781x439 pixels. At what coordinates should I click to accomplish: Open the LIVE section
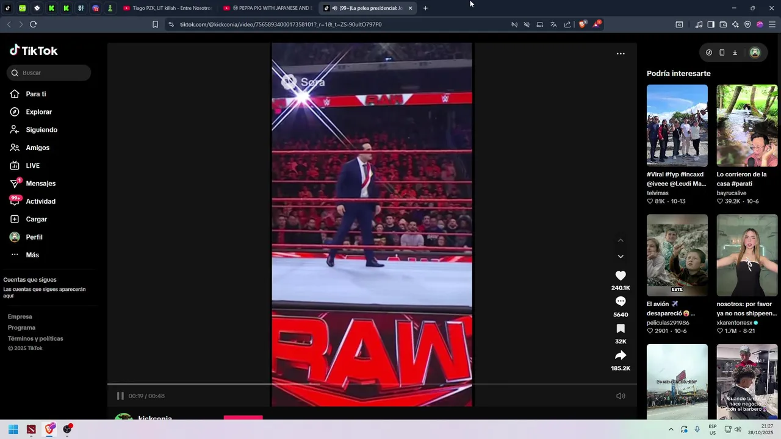pos(25,166)
